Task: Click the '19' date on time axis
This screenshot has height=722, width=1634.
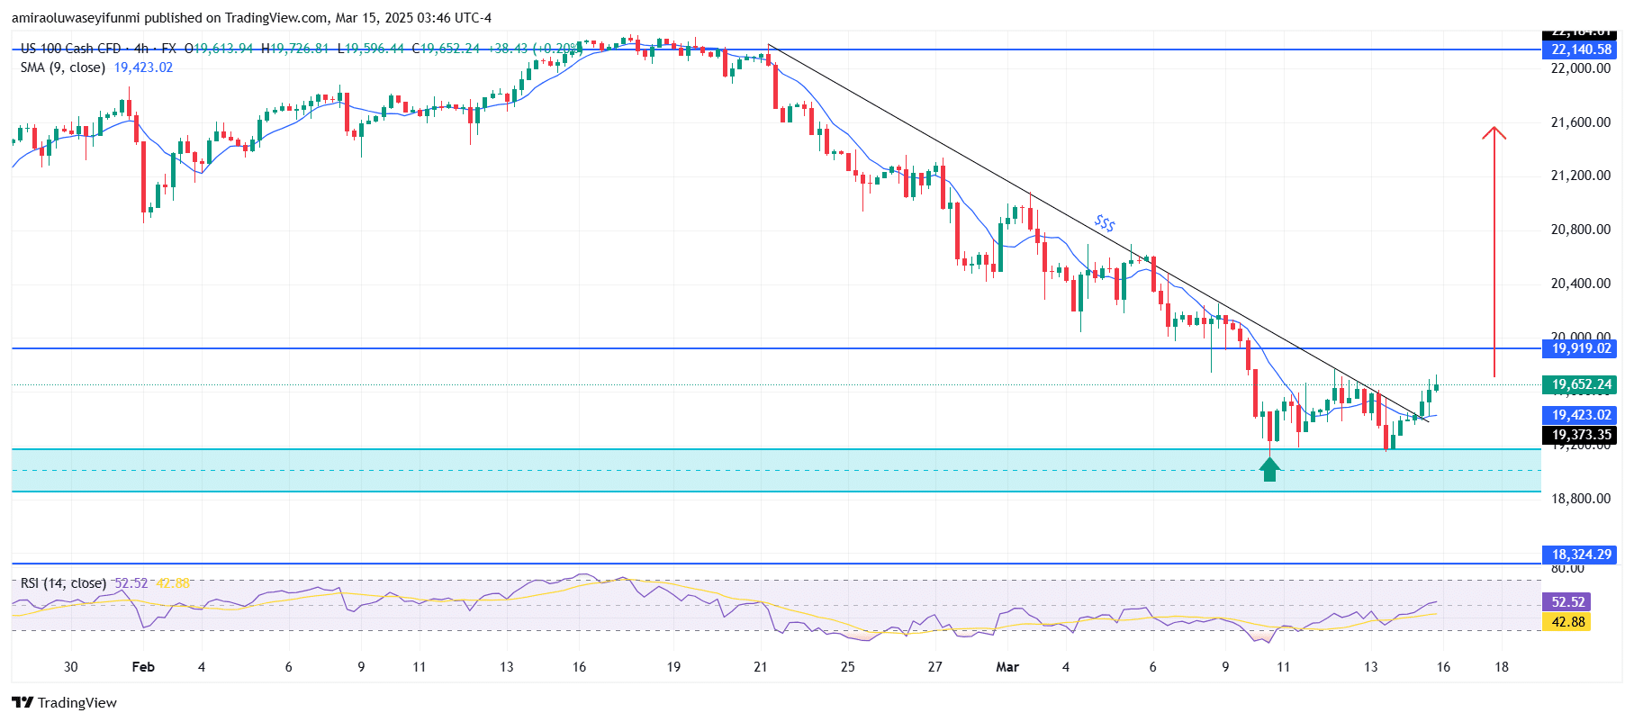Action: (x=673, y=667)
